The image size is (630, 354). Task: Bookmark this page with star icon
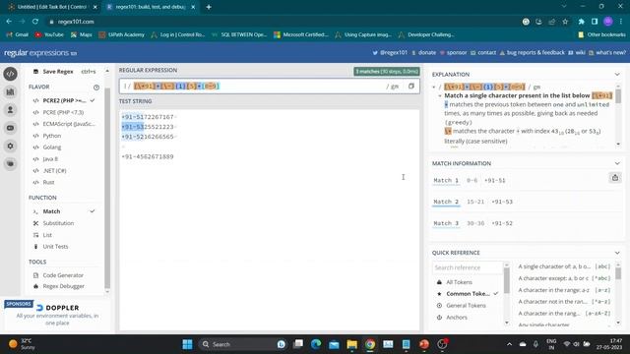(565, 22)
